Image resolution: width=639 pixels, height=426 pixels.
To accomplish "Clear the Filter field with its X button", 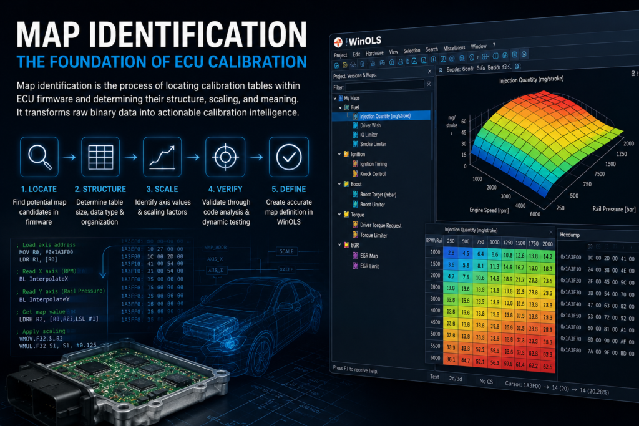I will (x=429, y=84).
